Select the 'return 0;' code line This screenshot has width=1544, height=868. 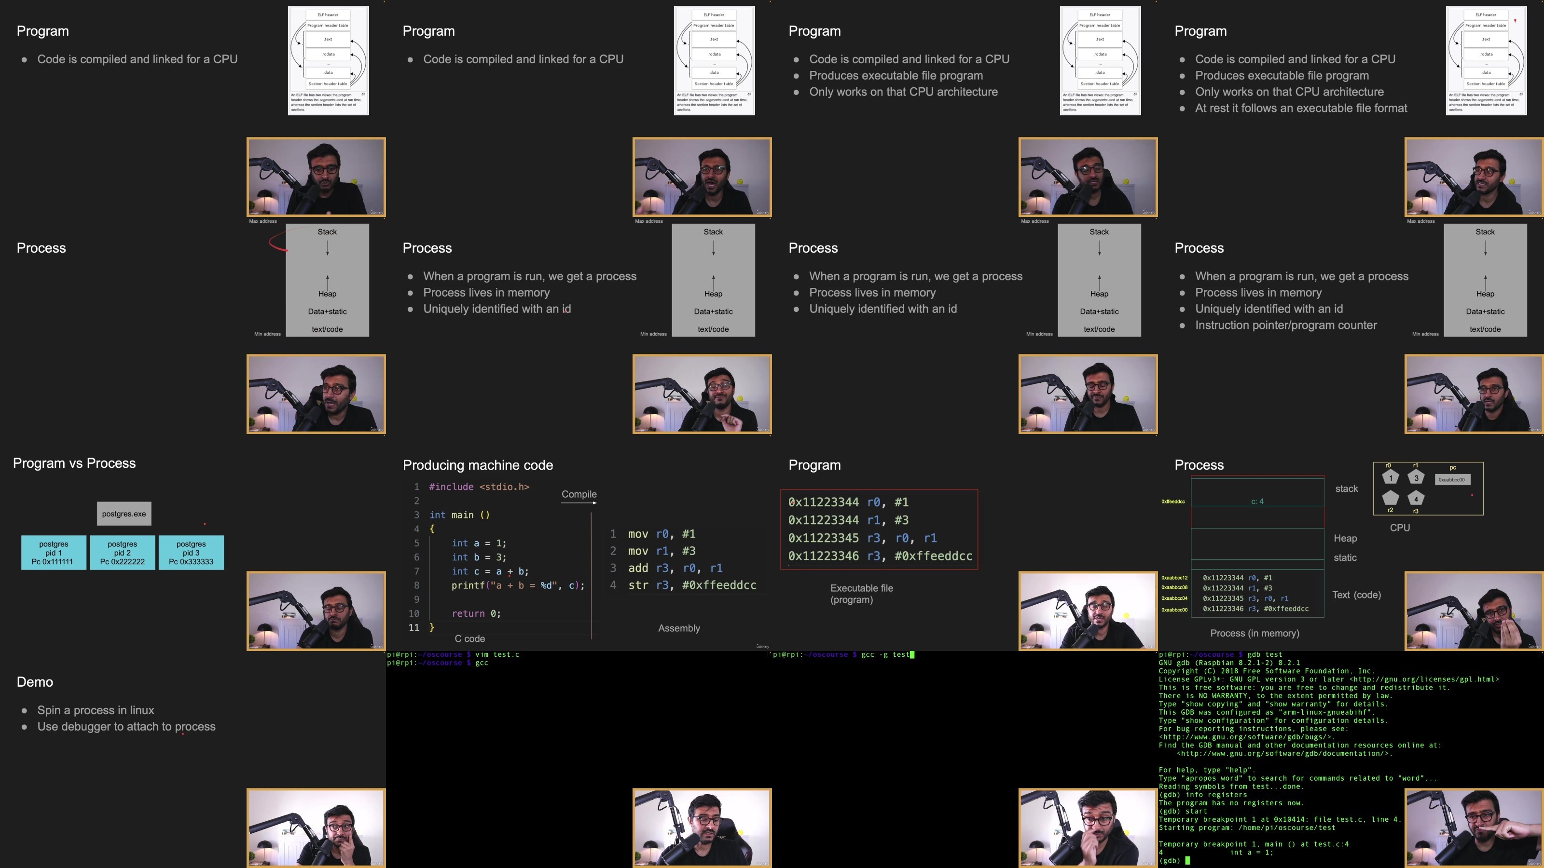tap(476, 613)
